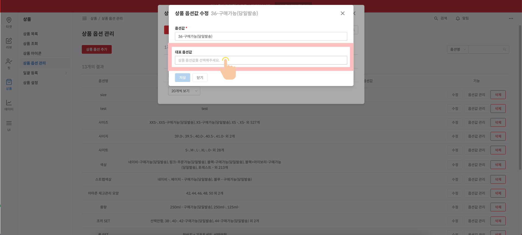This screenshot has height=235, width=522.
Task: Click 옵션값 관리 for 아마존 재고관리 요망 row
Action: click(x=477, y=193)
